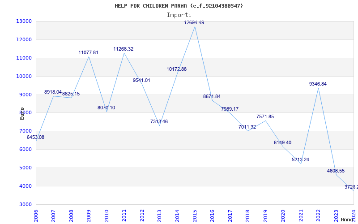
Task: Click the data label 7989.17
Action: [x=230, y=109]
